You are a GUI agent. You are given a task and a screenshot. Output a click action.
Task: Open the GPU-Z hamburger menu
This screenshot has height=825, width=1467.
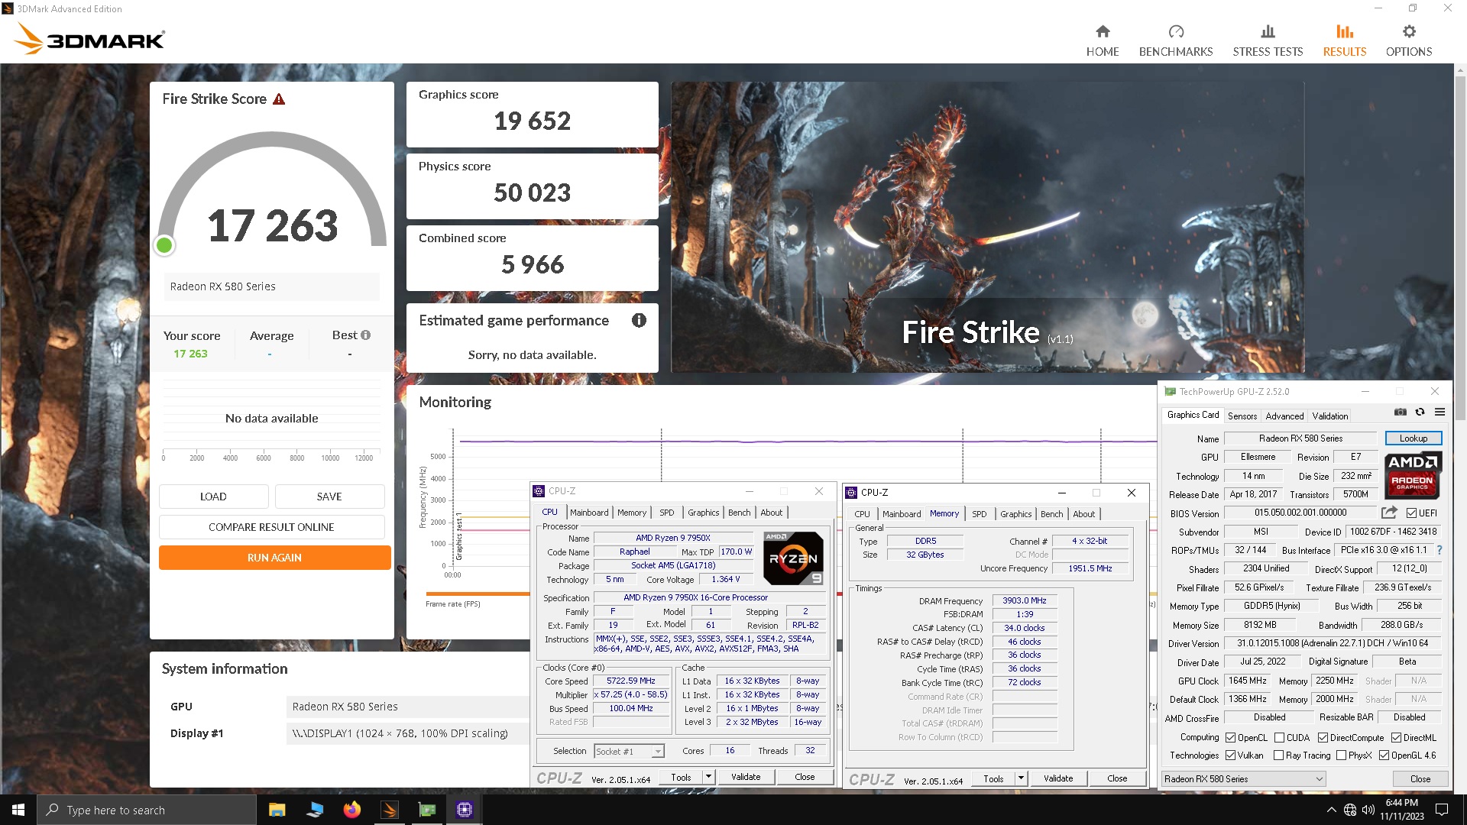[1439, 412]
